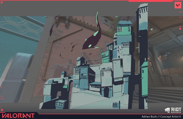Click the 'Adrian Bush // Concept Artist II' credit

161,117
